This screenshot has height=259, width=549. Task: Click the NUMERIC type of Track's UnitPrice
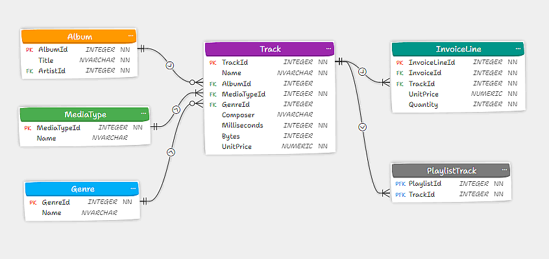297,146
